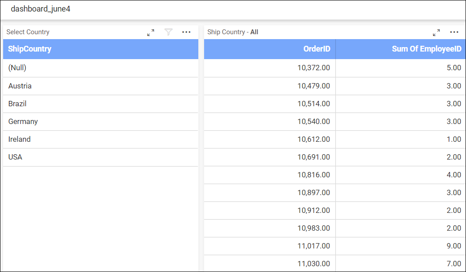This screenshot has height=272, width=466.
Task: Select the row with OrderID 10,540.00
Action: click(313, 121)
